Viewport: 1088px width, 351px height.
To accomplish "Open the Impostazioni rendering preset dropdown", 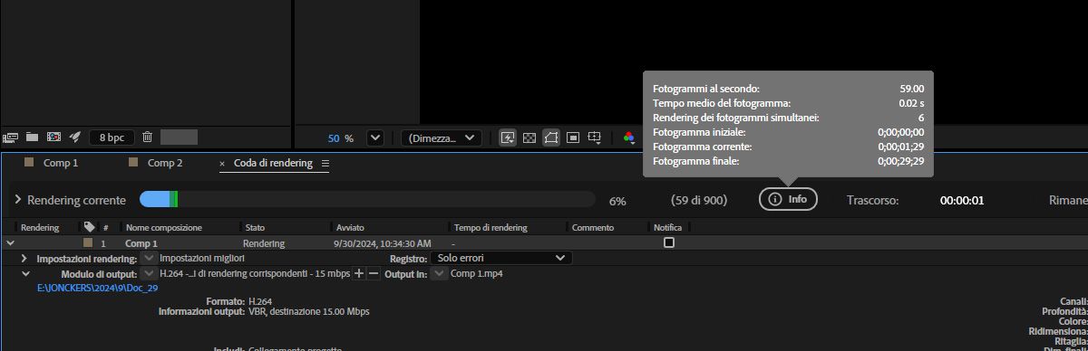I will click(149, 258).
